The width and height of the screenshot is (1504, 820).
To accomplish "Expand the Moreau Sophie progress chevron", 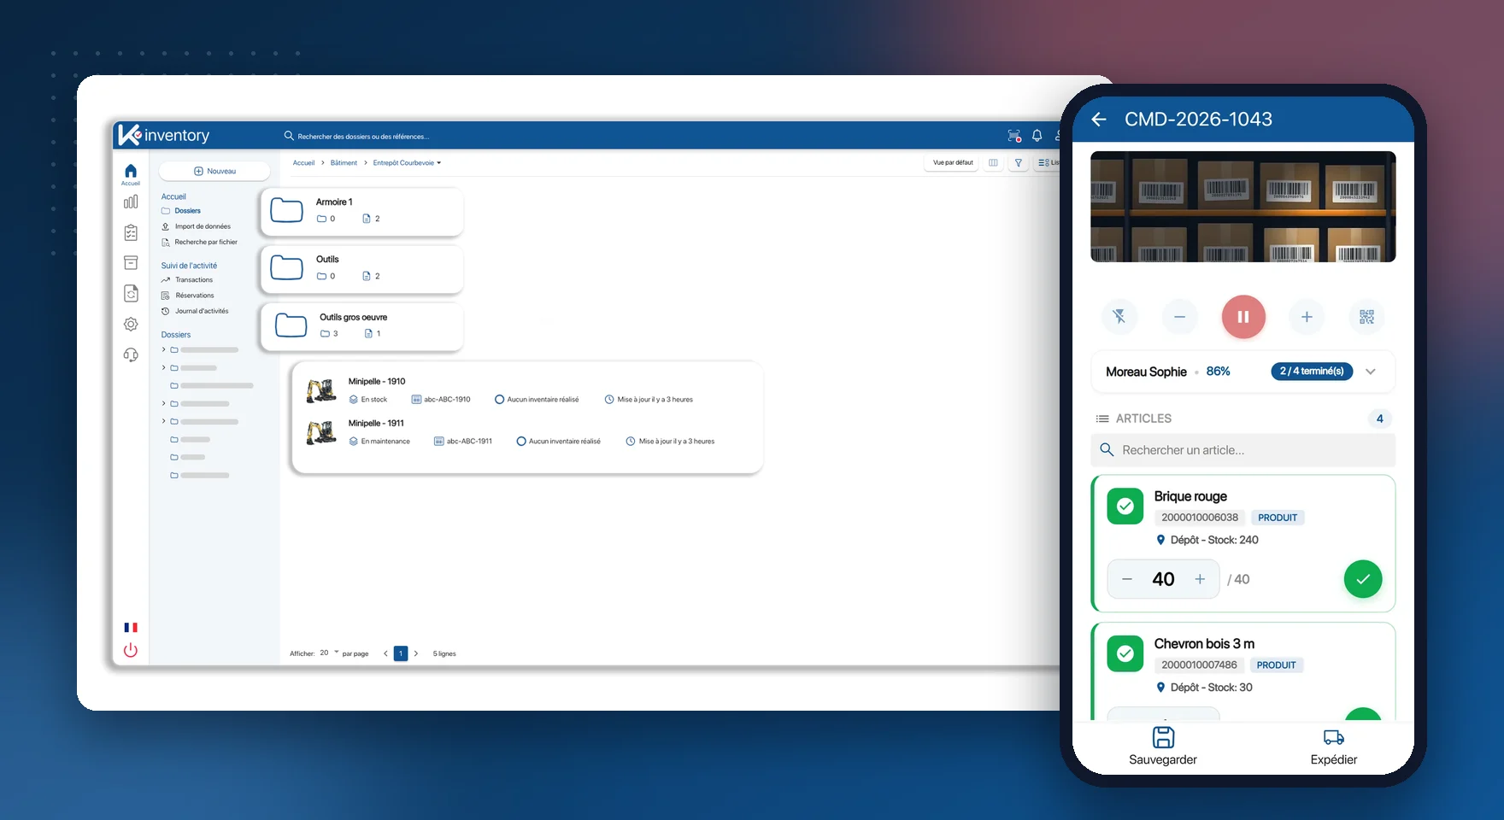I will pos(1371,372).
